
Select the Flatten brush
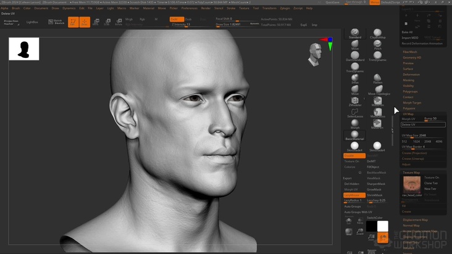click(377, 79)
